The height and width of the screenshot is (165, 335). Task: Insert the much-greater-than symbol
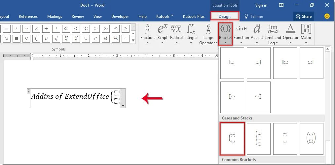point(106,29)
